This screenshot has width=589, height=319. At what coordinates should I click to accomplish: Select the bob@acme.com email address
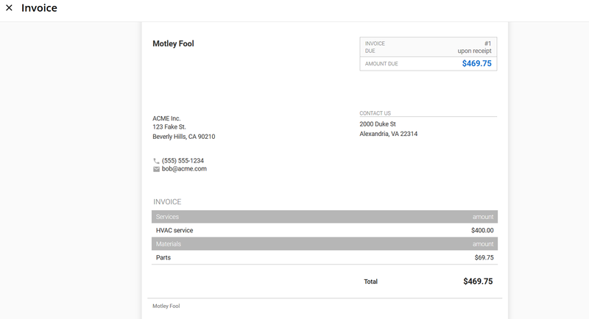[x=184, y=168]
